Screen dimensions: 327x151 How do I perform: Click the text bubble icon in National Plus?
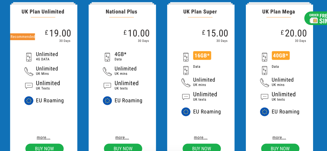click(x=107, y=86)
